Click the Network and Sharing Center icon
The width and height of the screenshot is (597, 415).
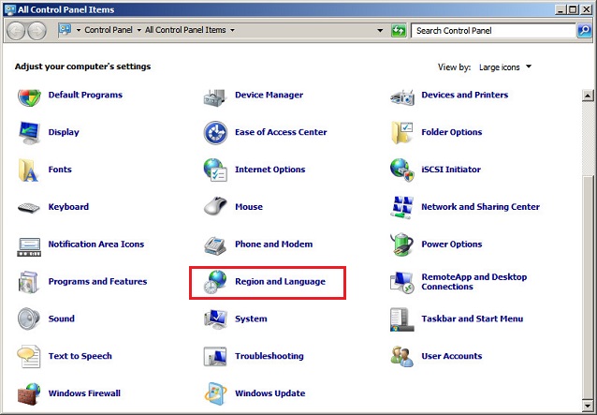(x=402, y=207)
